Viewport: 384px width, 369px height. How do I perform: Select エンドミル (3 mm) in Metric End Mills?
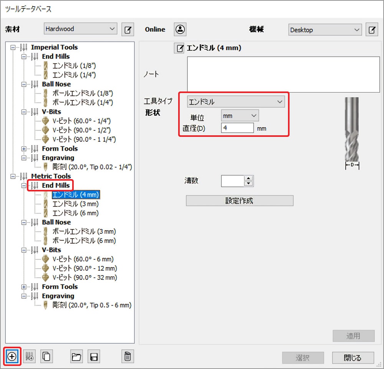[x=75, y=204]
